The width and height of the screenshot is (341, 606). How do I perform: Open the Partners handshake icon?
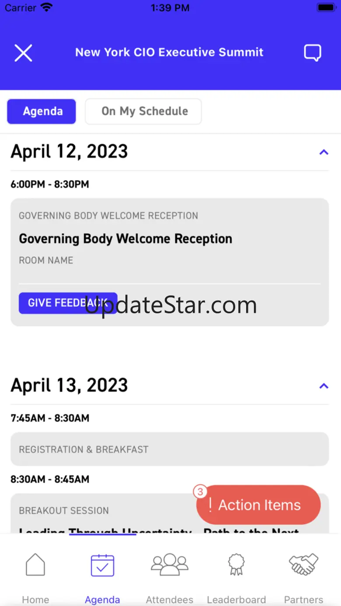(x=304, y=564)
